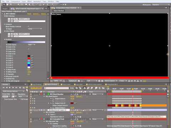Open viewer magnification ratio dropdown
The image size is (171, 128).
tap(58, 81)
